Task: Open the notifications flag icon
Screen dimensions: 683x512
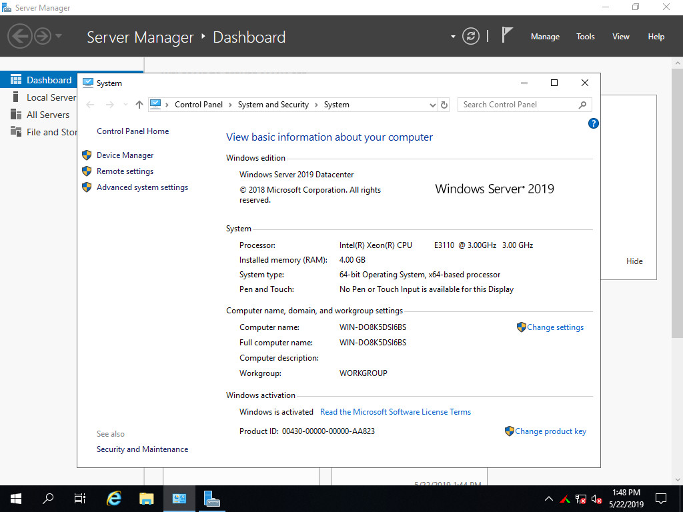Action: (x=507, y=36)
